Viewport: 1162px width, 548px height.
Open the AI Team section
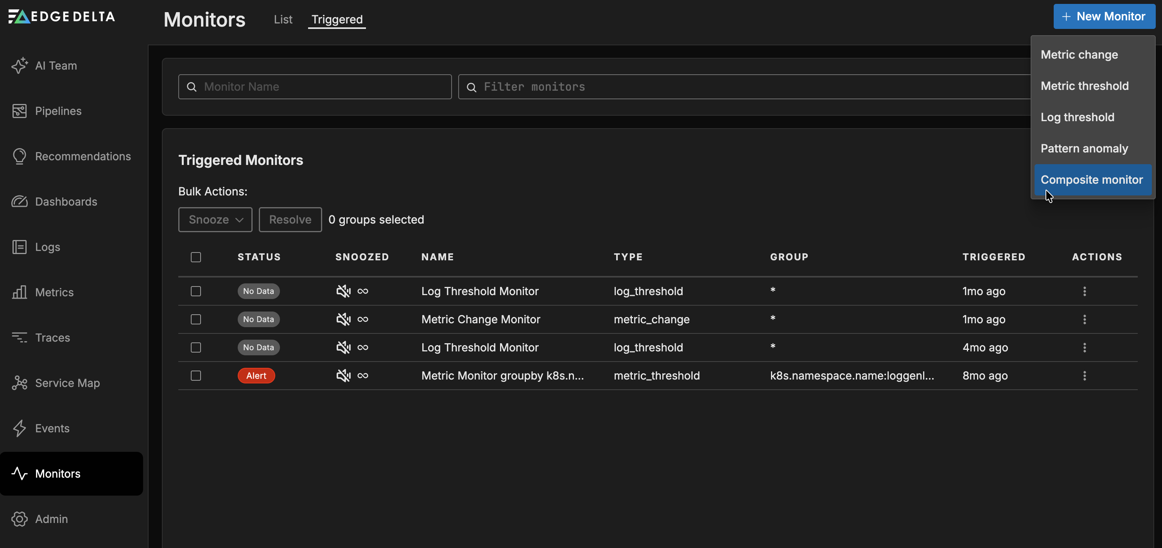point(56,65)
